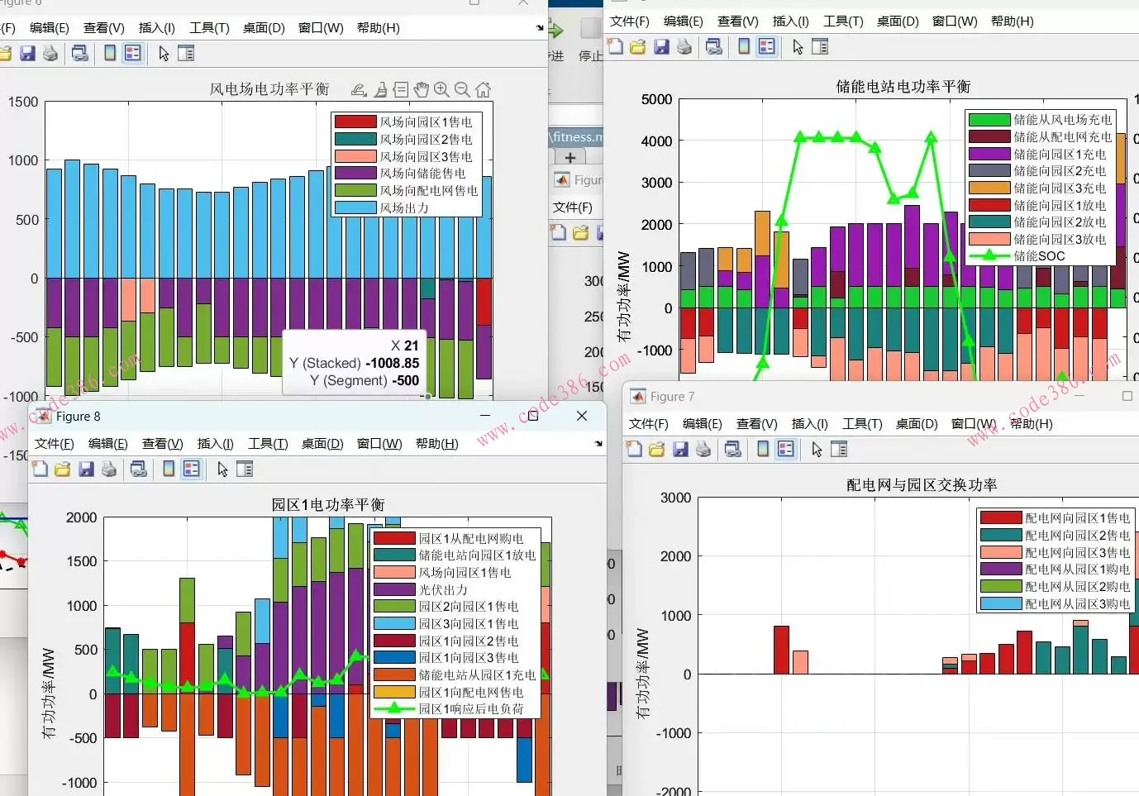
Task: Click dock arrow at Figure 8 menu bar right
Action: (x=598, y=444)
